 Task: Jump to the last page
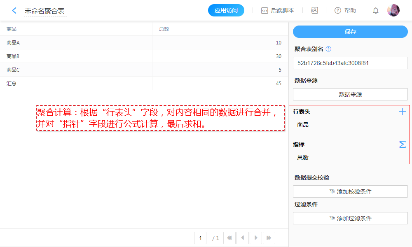269,238
